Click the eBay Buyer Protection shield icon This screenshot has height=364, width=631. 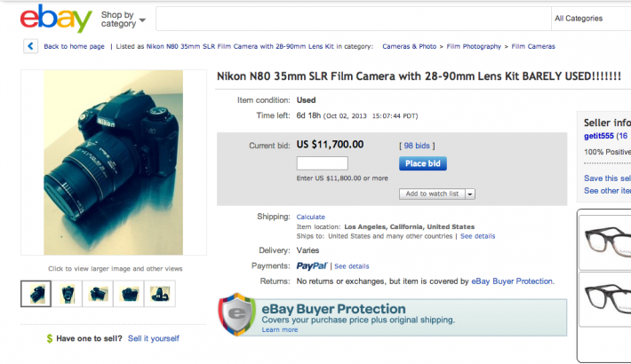tap(237, 314)
